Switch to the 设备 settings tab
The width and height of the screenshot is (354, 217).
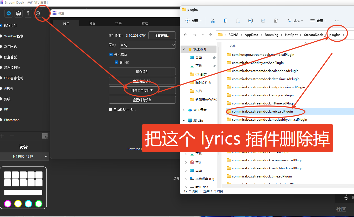[x=92, y=23]
